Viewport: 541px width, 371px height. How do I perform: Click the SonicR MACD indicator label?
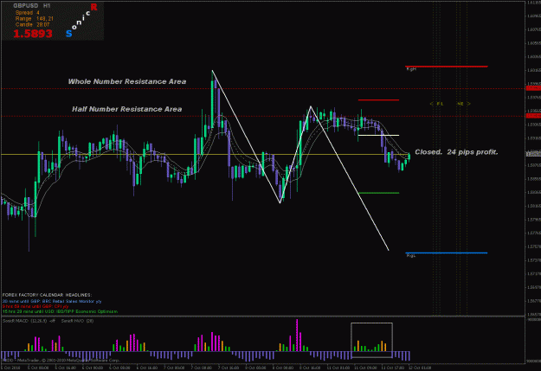[x=29, y=321]
